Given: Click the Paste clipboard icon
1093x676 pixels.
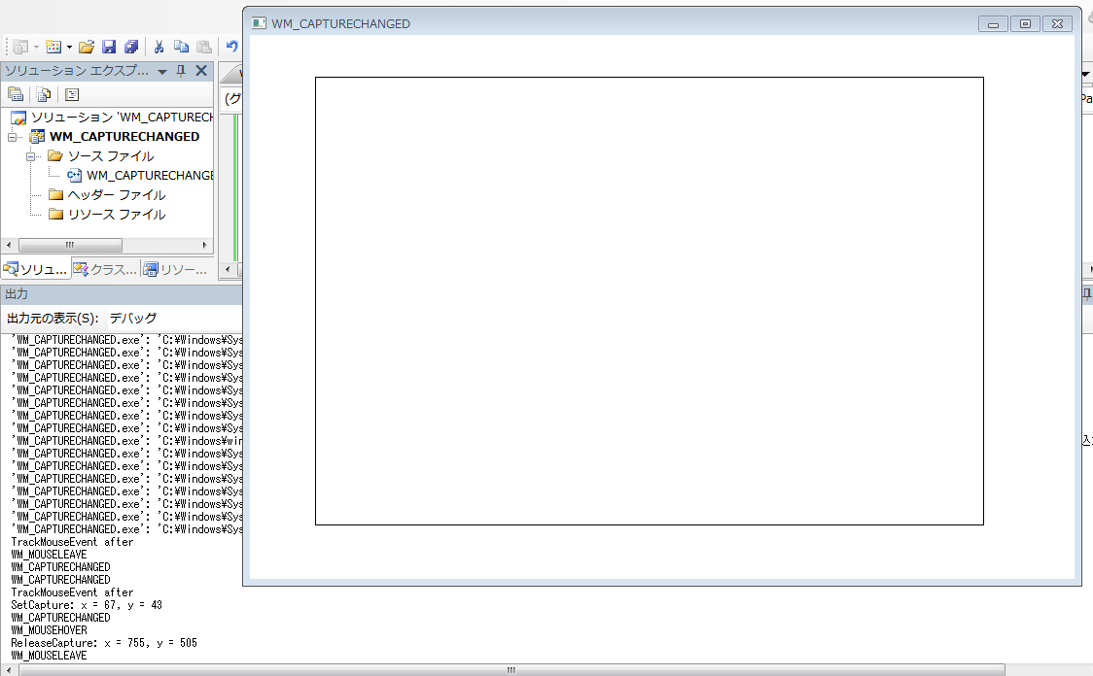Looking at the screenshot, I should tap(203, 47).
